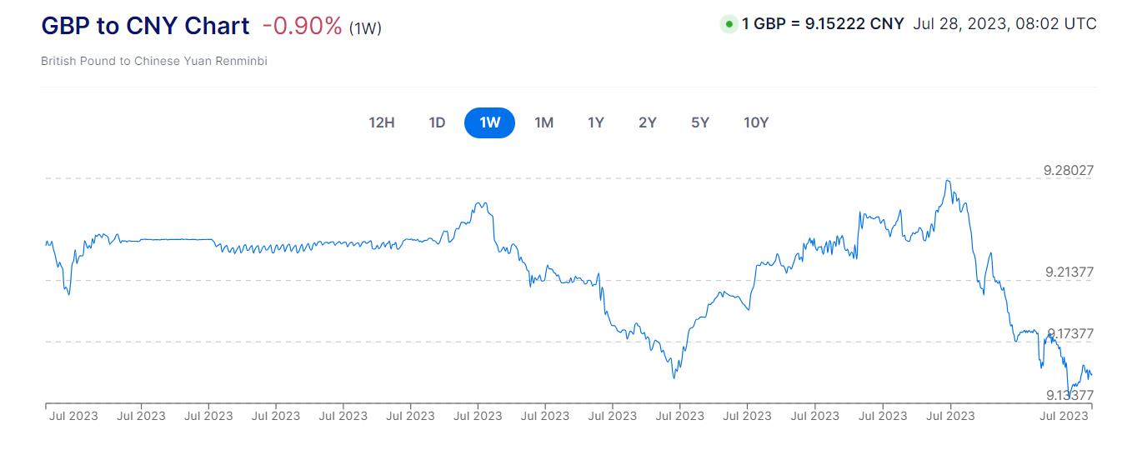Image resolution: width=1127 pixels, height=455 pixels.
Task: Click the GBP to CNY Chart title
Action: [145, 26]
